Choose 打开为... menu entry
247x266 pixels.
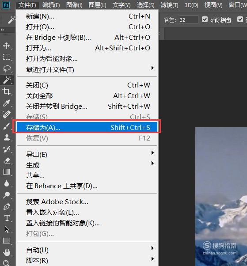tap(87, 48)
